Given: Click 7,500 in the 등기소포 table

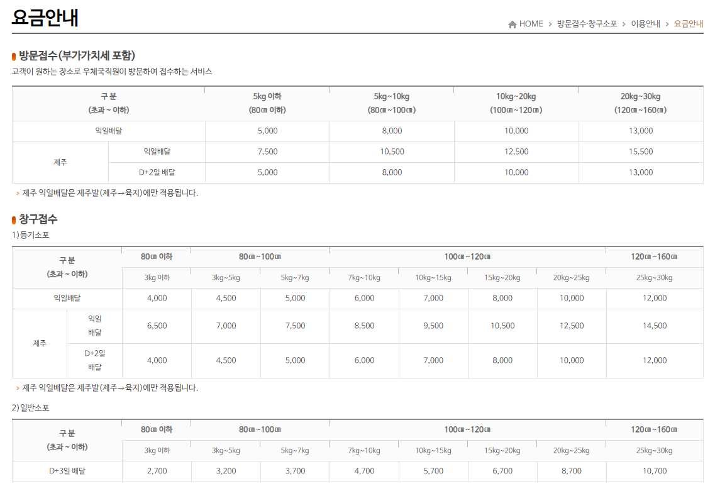Looking at the screenshot, I should tap(295, 326).
